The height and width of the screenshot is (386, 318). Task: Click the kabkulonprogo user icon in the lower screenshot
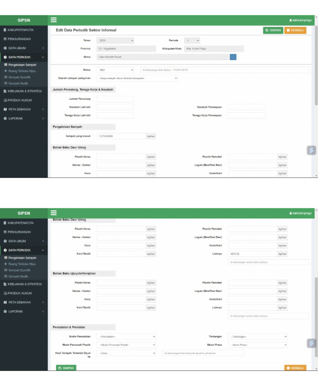click(x=290, y=213)
